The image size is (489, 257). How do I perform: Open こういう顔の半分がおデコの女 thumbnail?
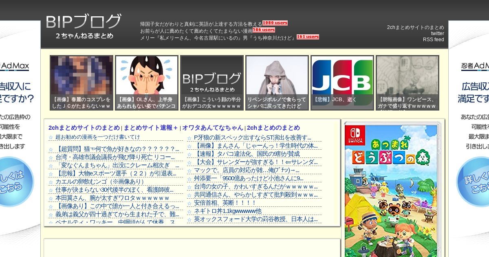coord(212,83)
